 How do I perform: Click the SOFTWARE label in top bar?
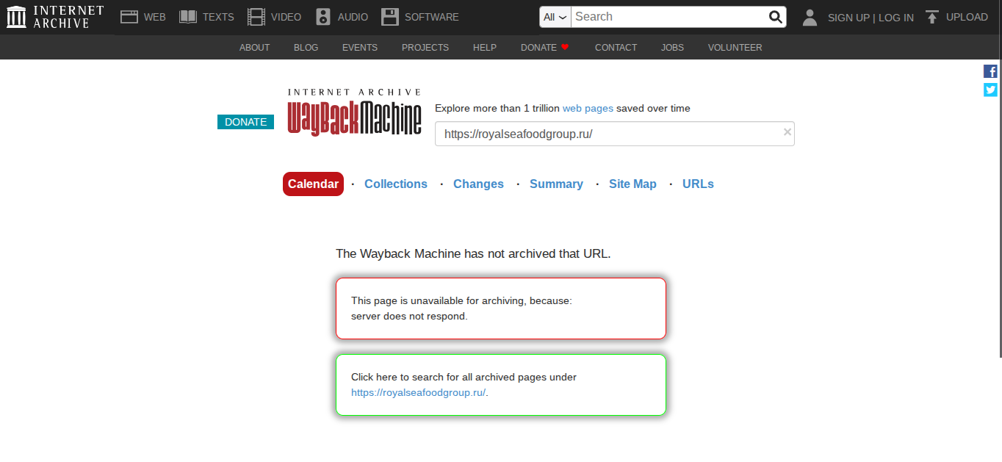pyautogui.click(x=432, y=17)
